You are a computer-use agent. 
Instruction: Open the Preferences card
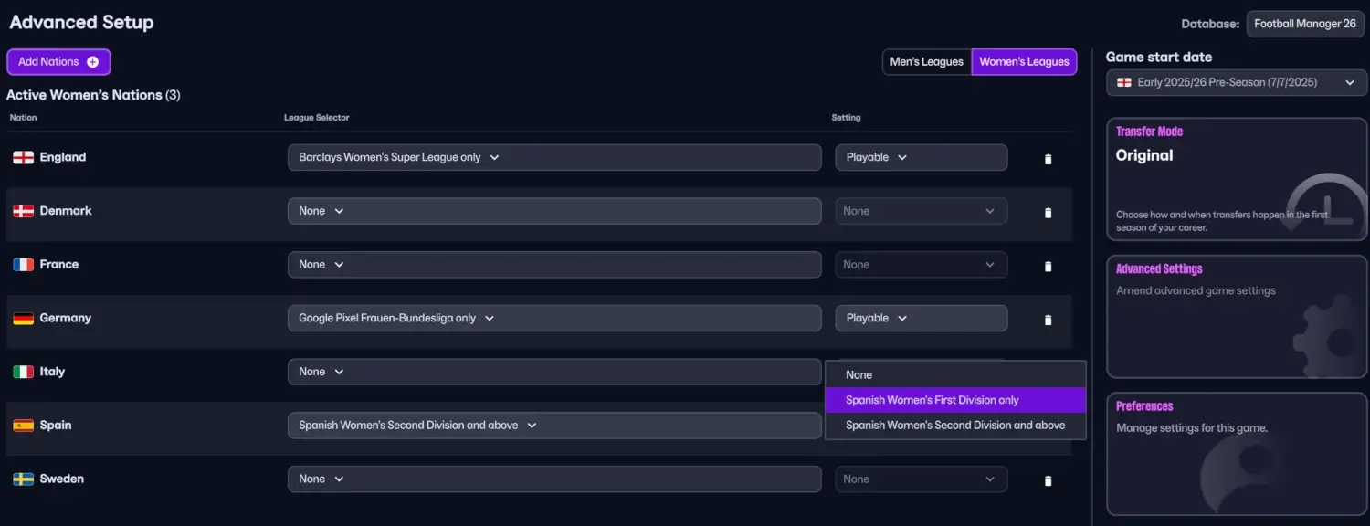pyautogui.click(x=1237, y=454)
